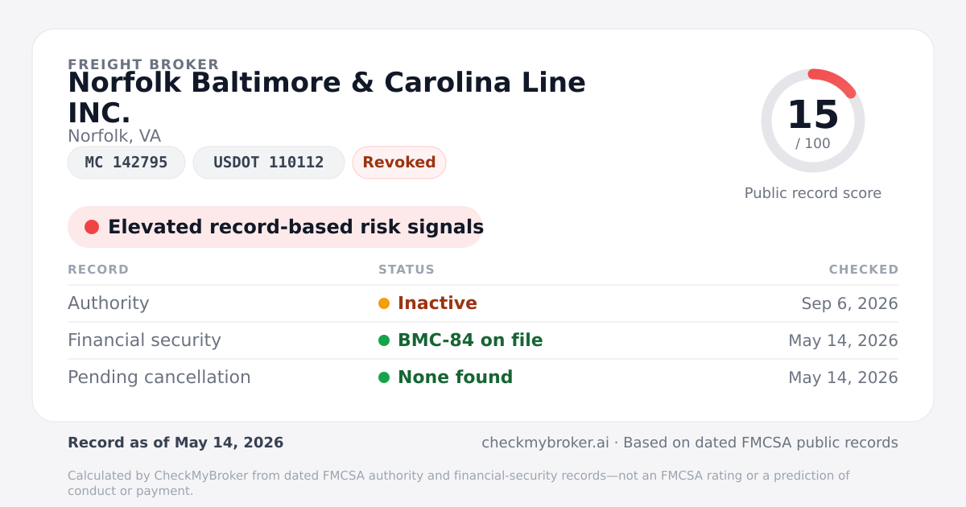The image size is (966, 507).
Task: Select the Pending cancellation row label
Action: [x=159, y=377]
